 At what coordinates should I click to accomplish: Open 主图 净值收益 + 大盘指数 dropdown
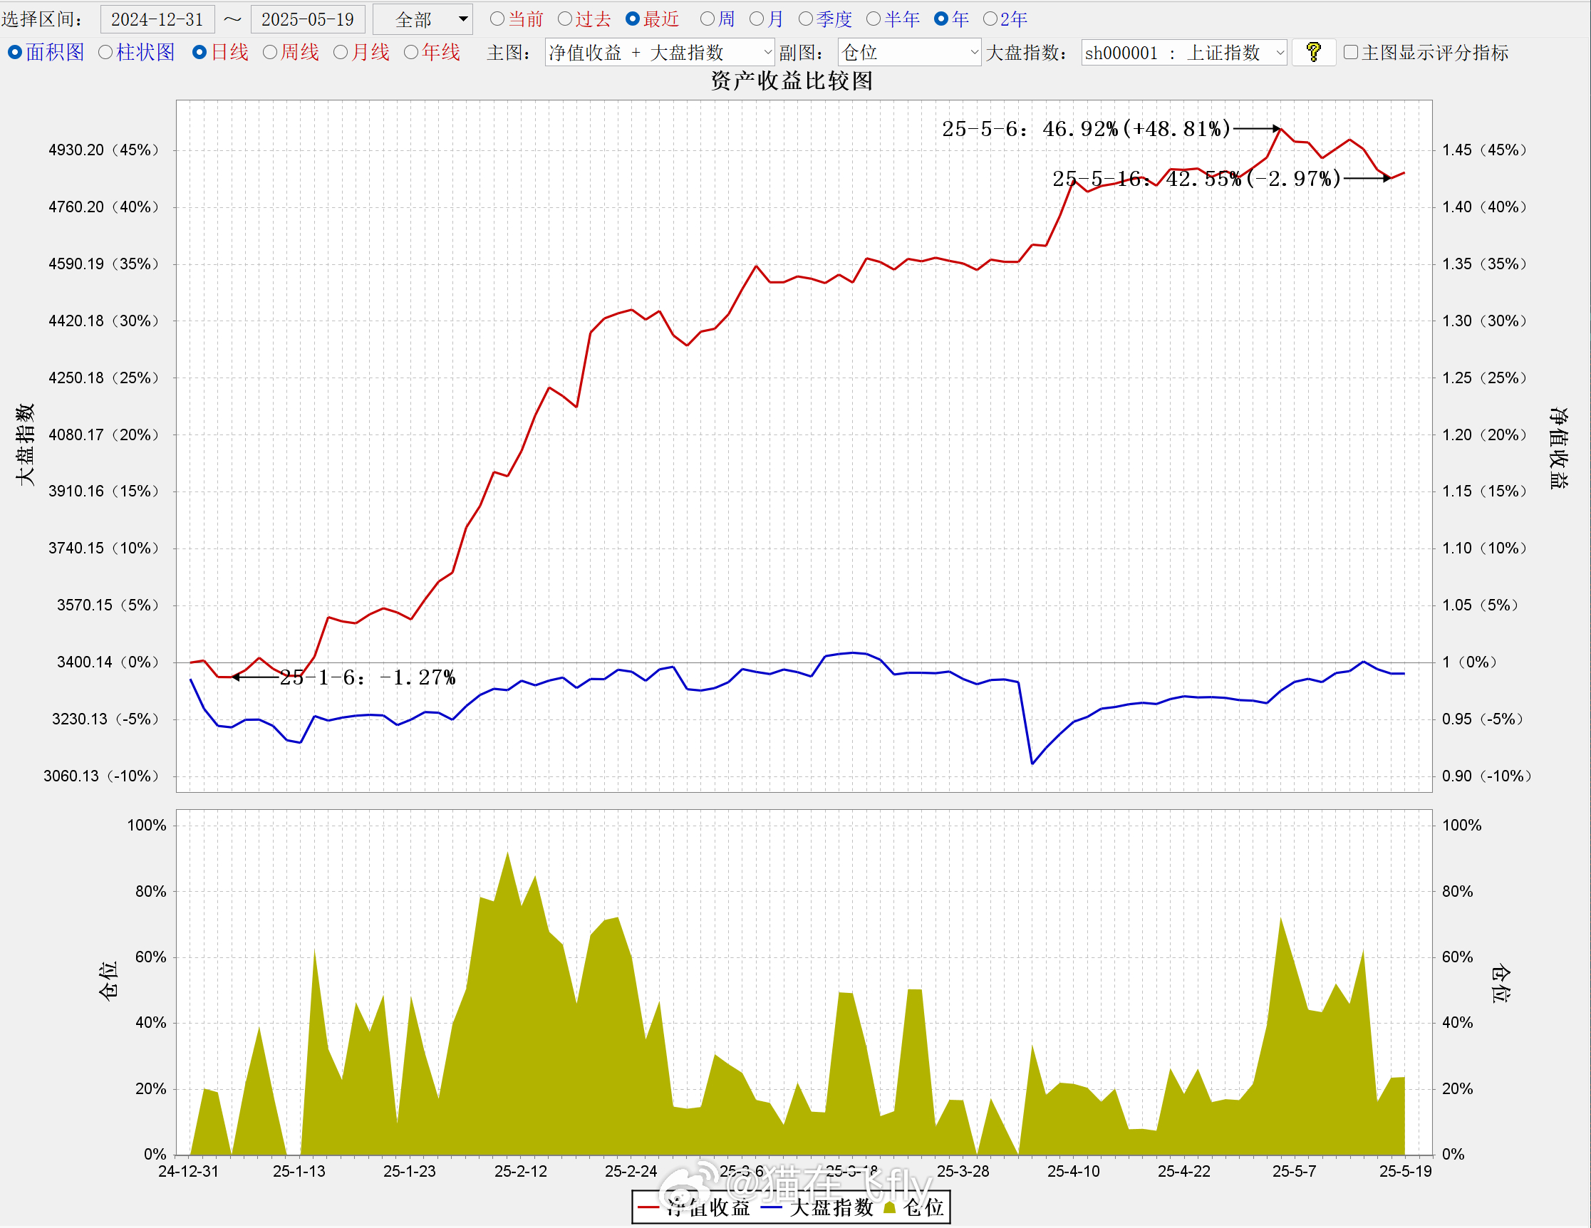(x=659, y=53)
